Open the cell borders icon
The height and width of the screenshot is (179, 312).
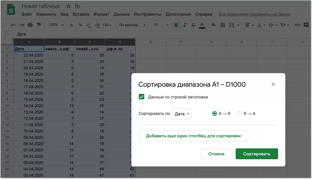[x=223, y=25]
